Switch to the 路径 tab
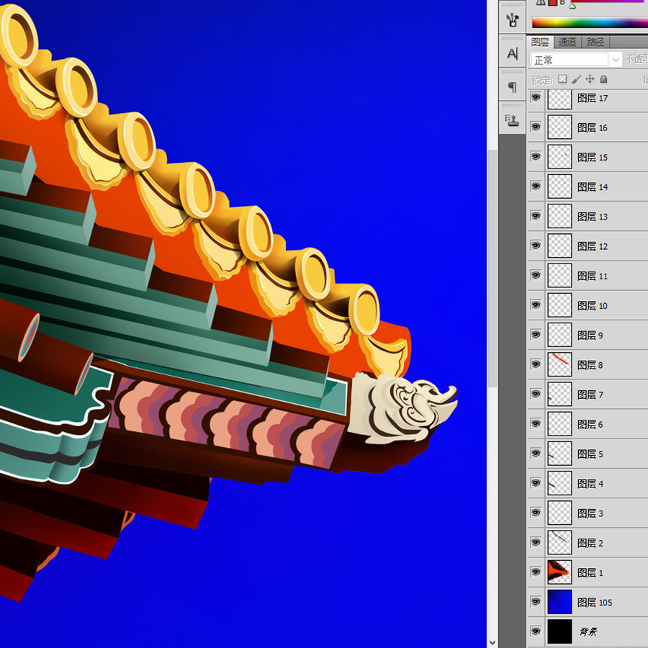 click(595, 42)
